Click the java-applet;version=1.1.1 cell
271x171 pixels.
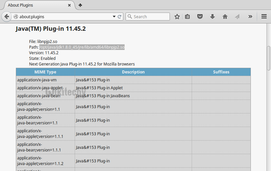[x=45, y=134]
